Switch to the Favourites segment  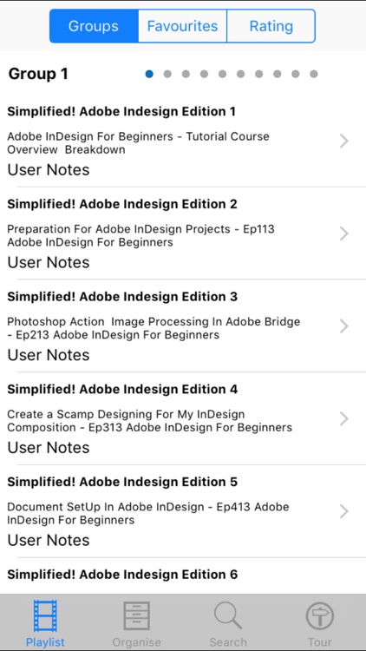(183, 26)
